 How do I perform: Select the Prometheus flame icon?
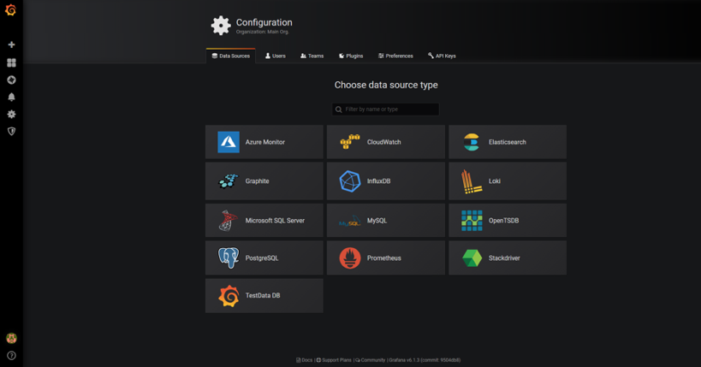[350, 258]
